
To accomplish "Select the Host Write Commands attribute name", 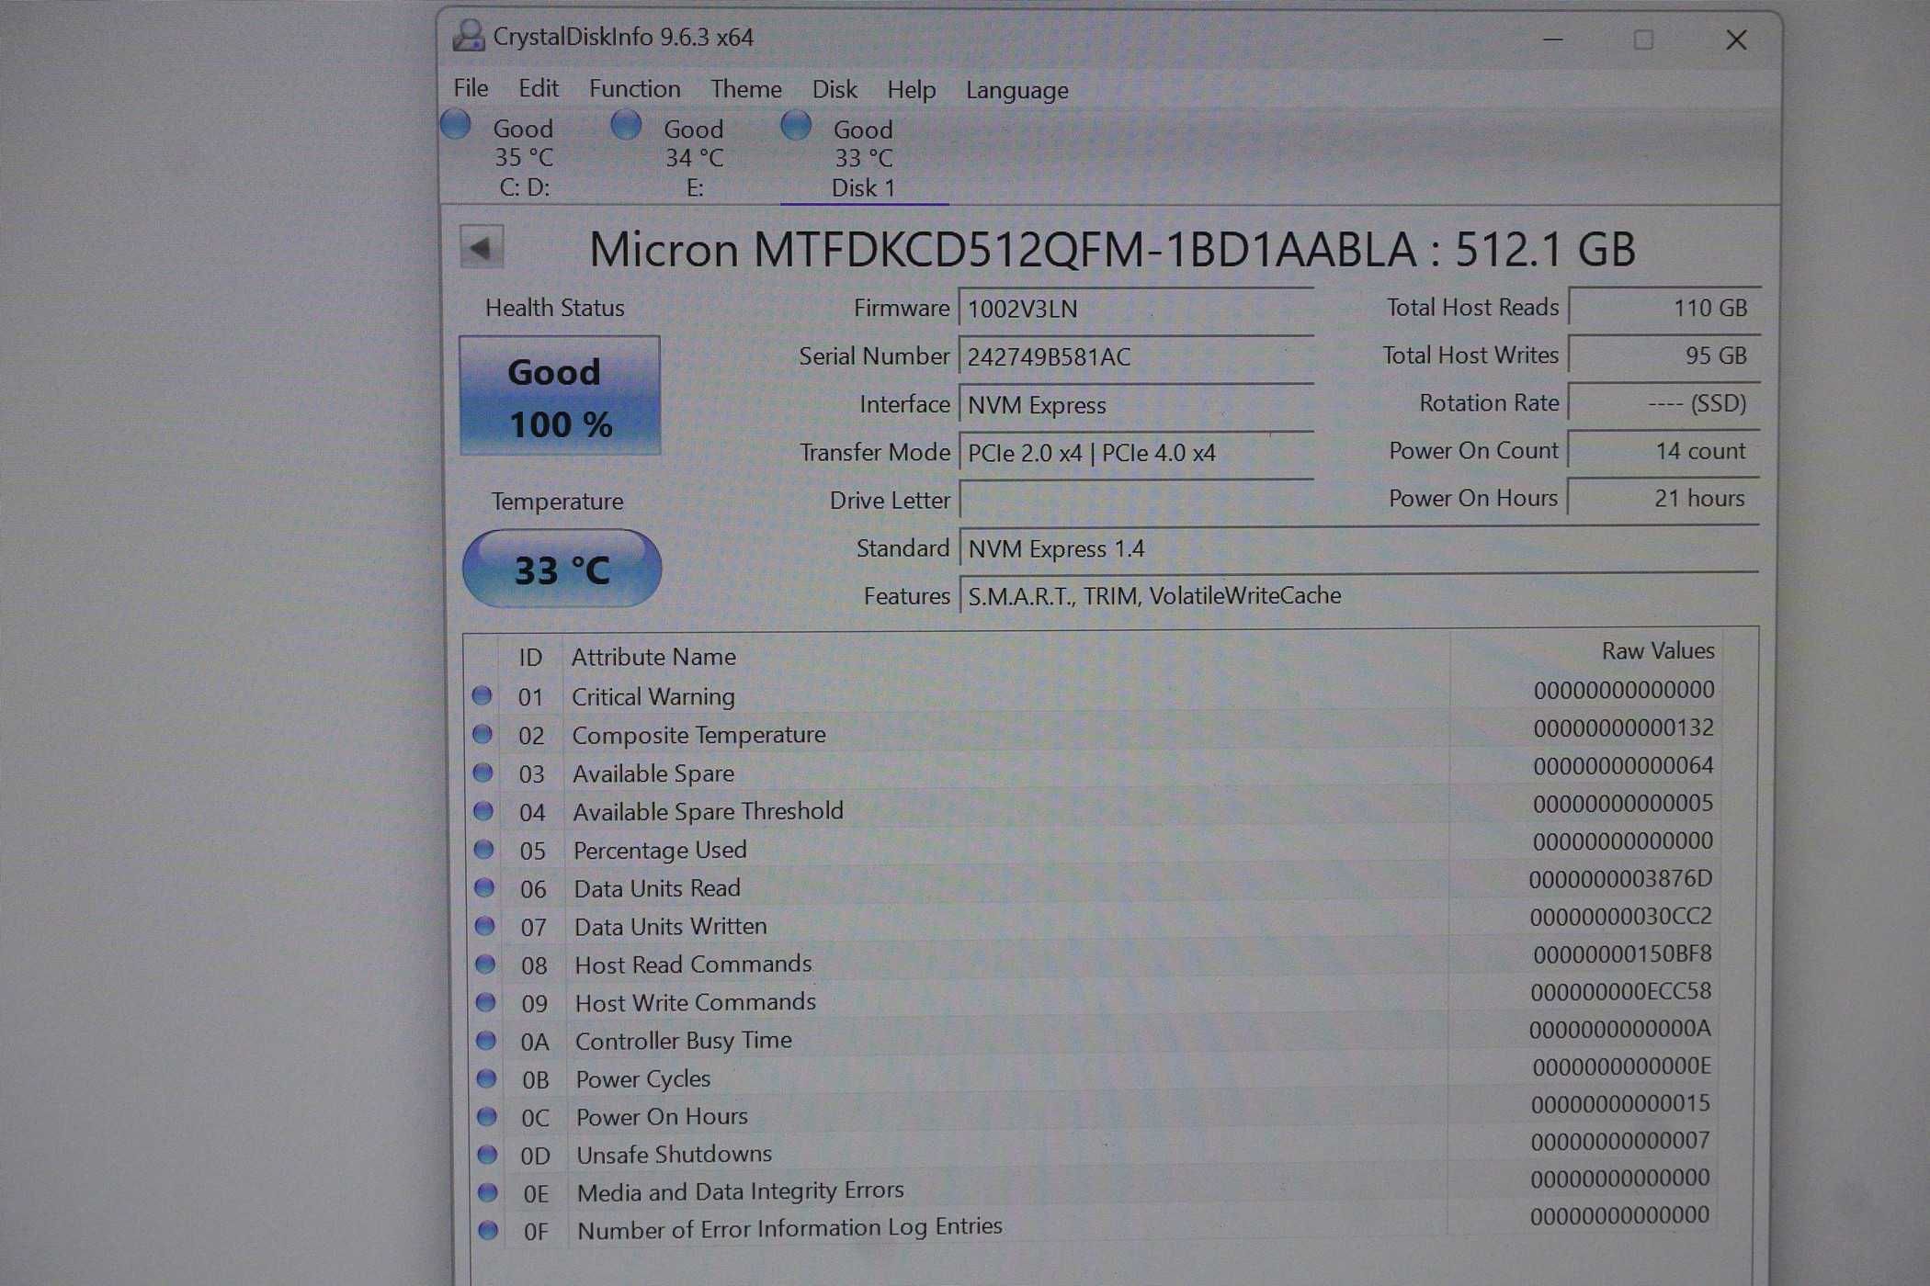I will tap(696, 1002).
